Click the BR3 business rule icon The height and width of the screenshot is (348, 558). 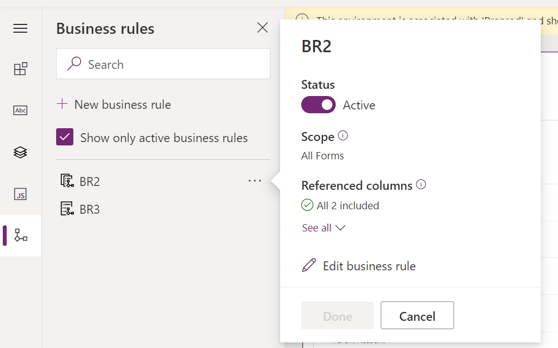tap(68, 209)
